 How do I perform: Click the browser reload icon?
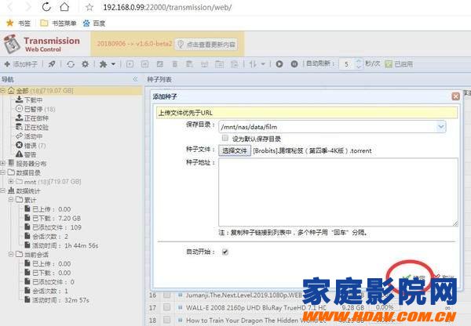(x=46, y=6)
